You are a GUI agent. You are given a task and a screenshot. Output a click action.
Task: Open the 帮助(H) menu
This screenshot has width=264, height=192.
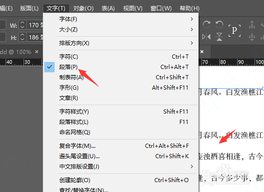coord(190,8)
